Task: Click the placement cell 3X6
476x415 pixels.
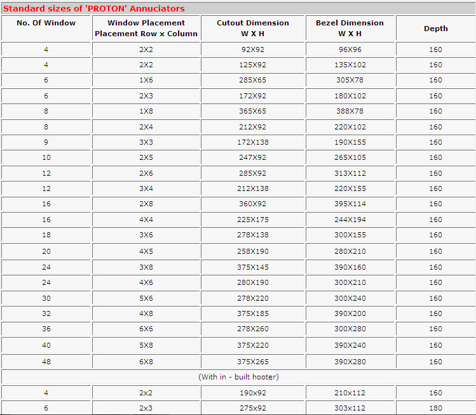Action: [x=146, y=235]
